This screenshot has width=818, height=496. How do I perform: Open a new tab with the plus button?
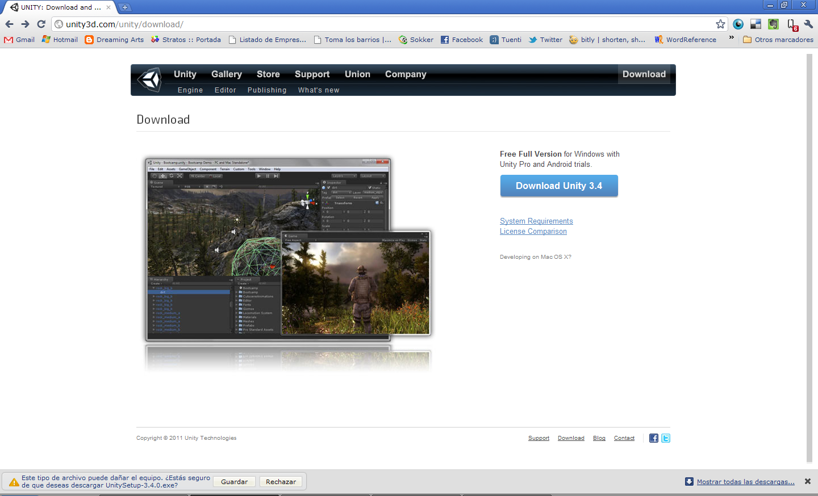(125, 7)
